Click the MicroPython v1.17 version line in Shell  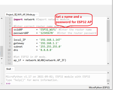[48, 76]
